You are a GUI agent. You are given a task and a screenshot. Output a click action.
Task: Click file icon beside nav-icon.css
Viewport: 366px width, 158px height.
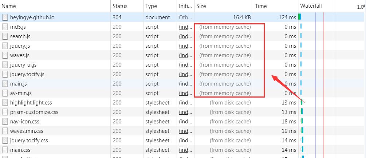point(5,122)
